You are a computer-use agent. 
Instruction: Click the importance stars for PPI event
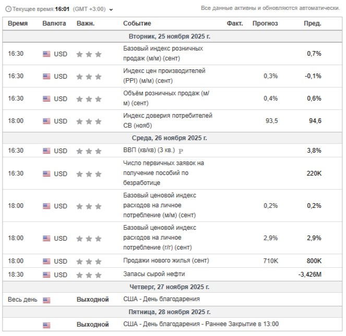pyautogui.click(x=88, y=77)
